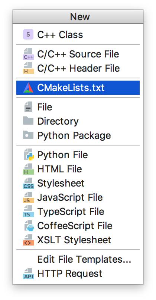Click the TypeScript File TS icon
The image size is (156, 300).
(x=29, y=212)
